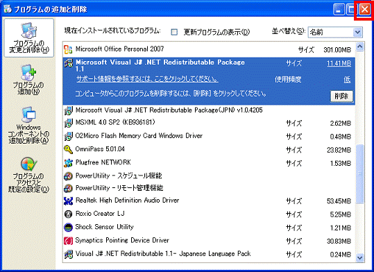Viewport: 374px width, 272px height.
Task: Select Synaptics Pointing Device Driver entry
Action: click(x=209, y=241)
